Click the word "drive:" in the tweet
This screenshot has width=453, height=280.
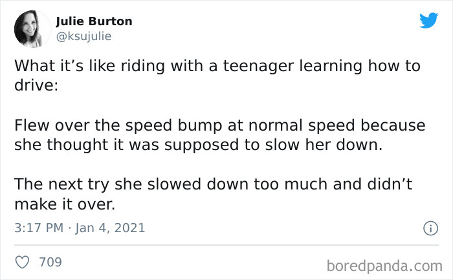click(x=36, y=85)
